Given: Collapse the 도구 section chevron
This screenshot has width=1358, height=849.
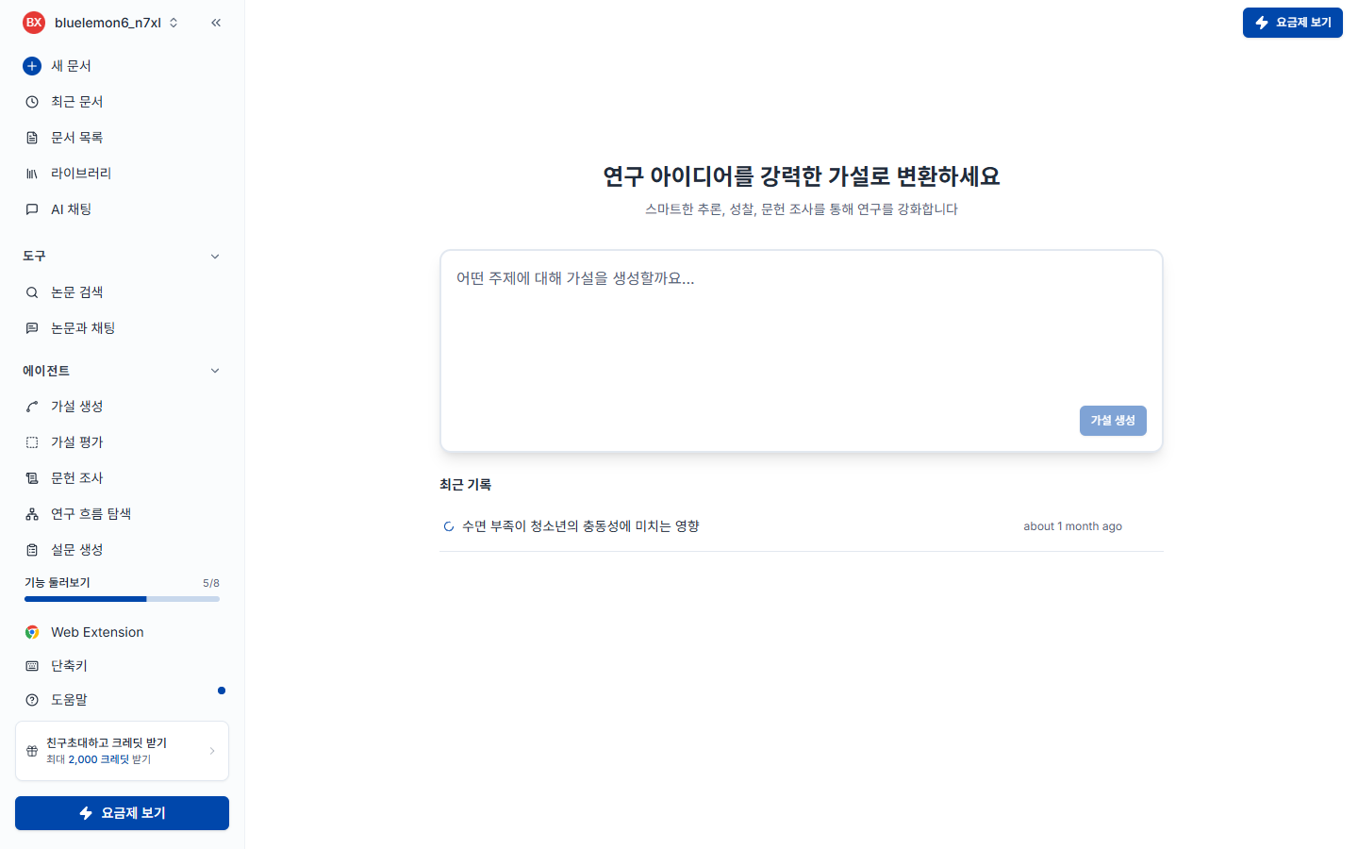Looking at the screenshot, I should pos(215,257).
